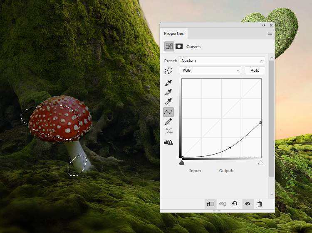
Task: Activate the on-image targeted adjustment tool
Action: pyautogui.click(x=168, y=70)
